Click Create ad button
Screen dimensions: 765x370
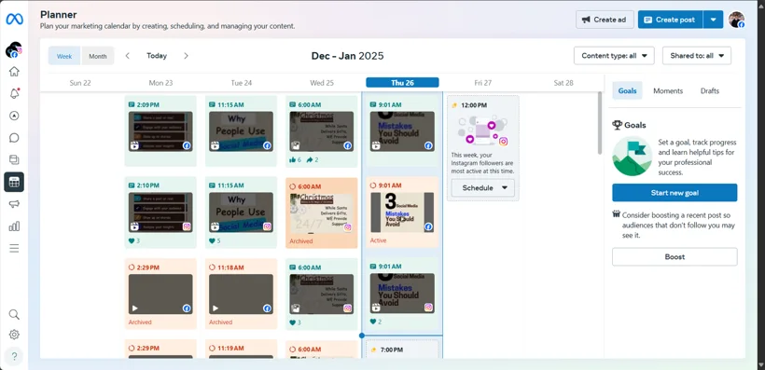(605, 20)
